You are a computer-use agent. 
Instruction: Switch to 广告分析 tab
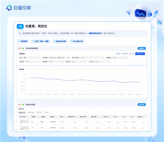tap(46, 112)
